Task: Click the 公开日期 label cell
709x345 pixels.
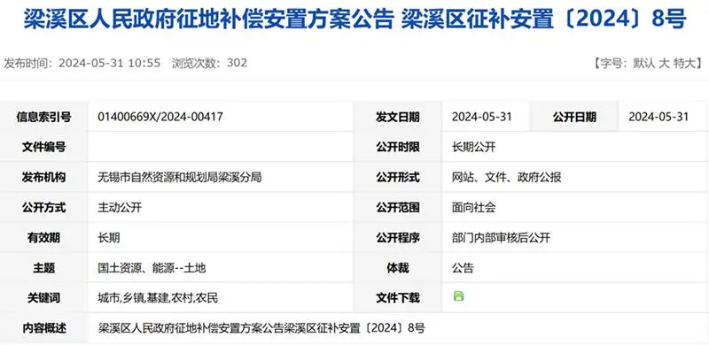Action: pyautogui.click(x=574, y=117)
